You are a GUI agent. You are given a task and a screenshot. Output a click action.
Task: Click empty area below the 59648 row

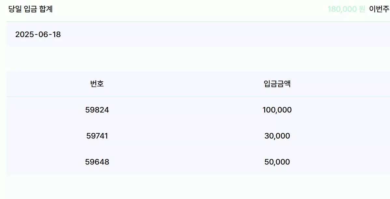pyautogui.click(x=198, y=187)
